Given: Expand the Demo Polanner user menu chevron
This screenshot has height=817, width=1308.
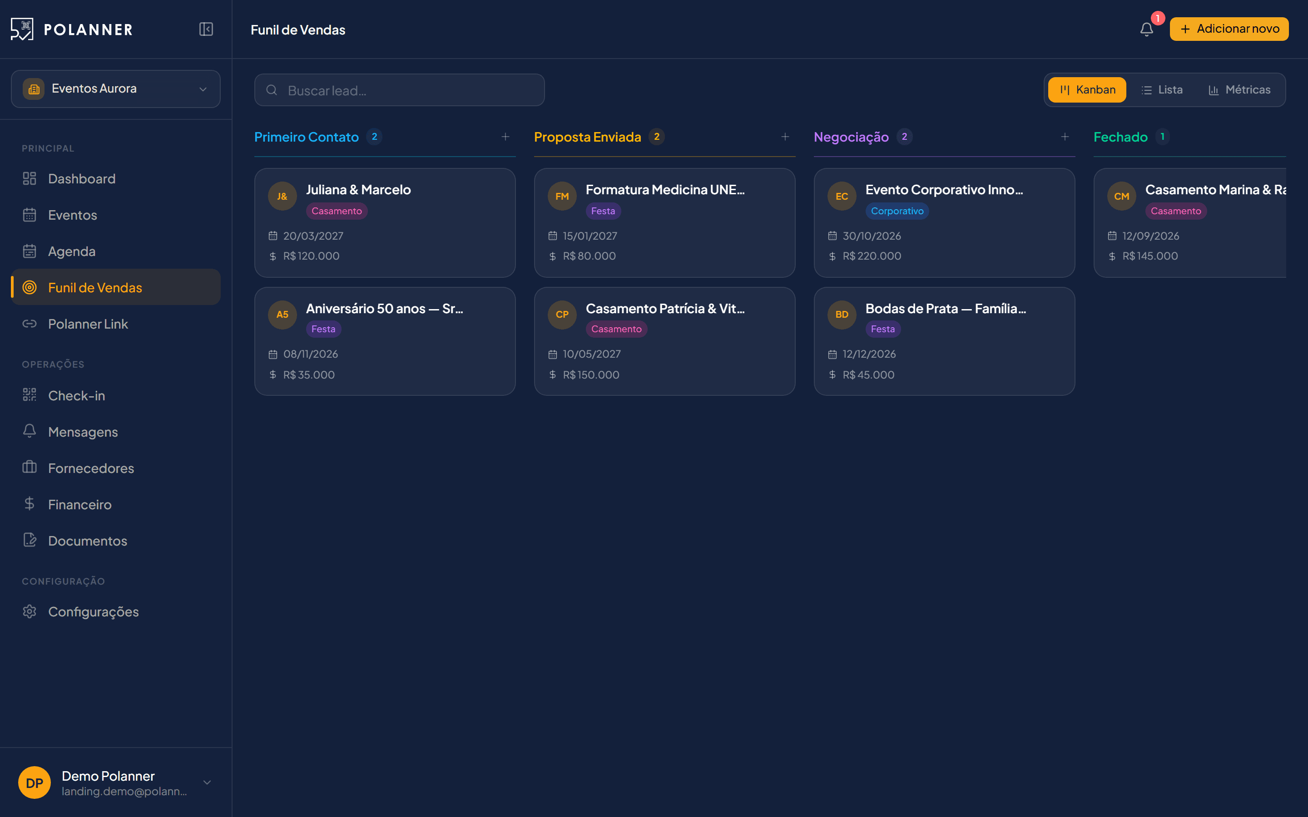Looking at the screenshot, I should [x=207, y=783].
